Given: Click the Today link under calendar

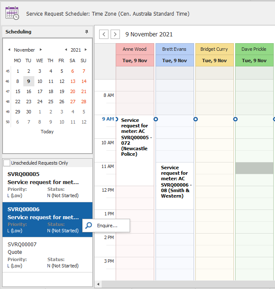Looking at the screenshot, I should pos(47,132).
